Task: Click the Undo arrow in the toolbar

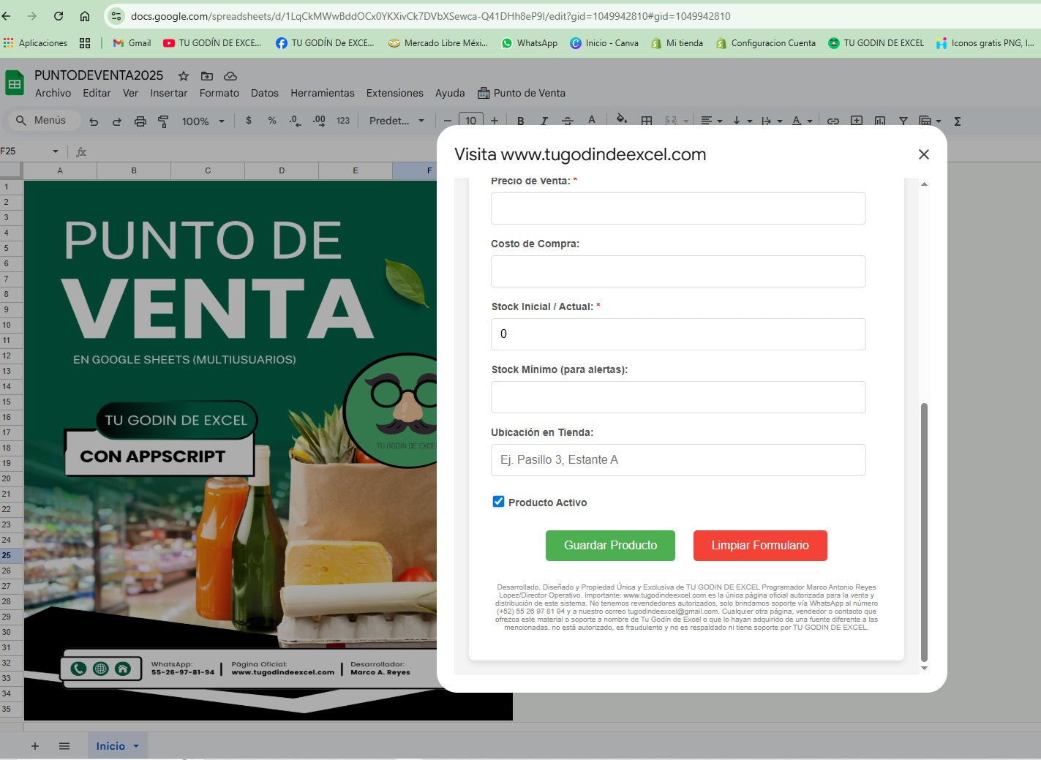Action: point(94,121)
